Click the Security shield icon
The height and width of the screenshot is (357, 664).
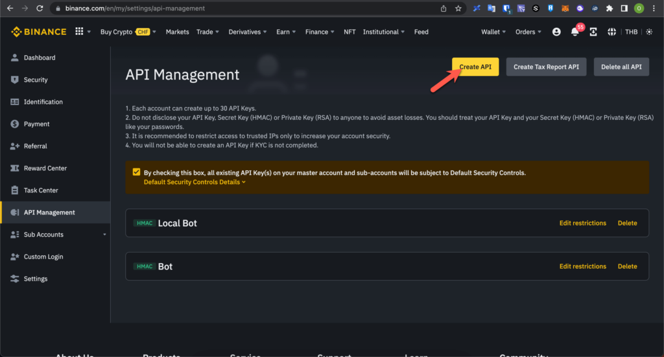[15, 80]
